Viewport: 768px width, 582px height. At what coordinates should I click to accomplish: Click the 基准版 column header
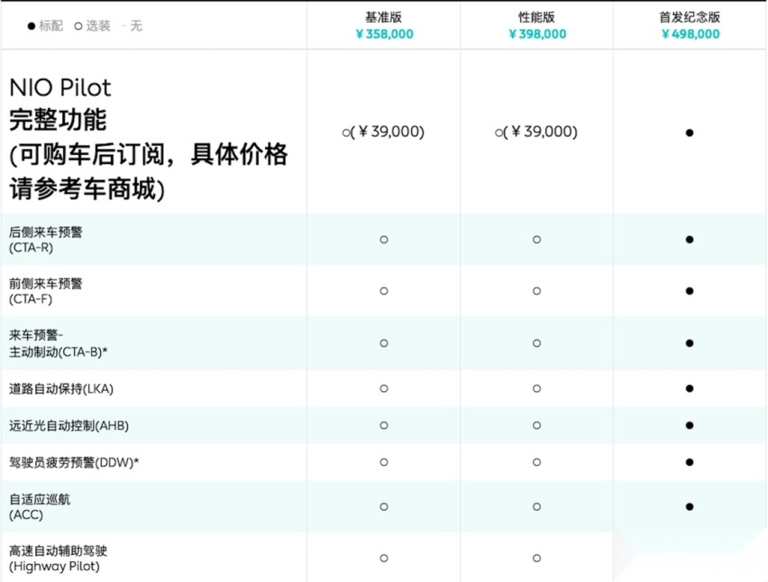click(x=383, y=17)
